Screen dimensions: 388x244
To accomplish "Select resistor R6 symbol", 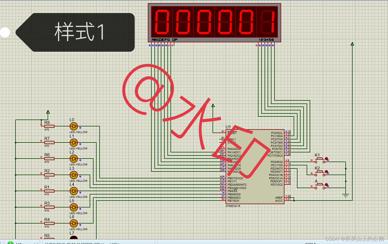I will pyautogui.click(x=49, y=159).
